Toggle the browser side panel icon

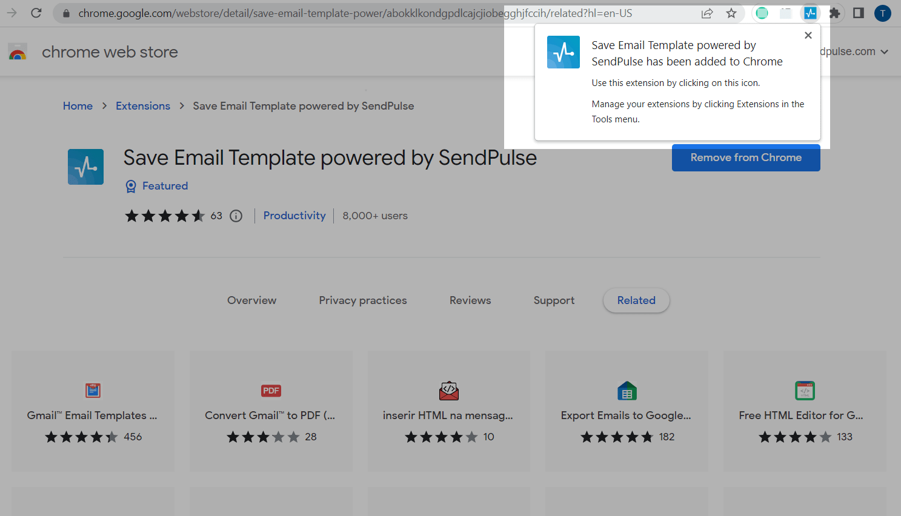pos(858,13)
